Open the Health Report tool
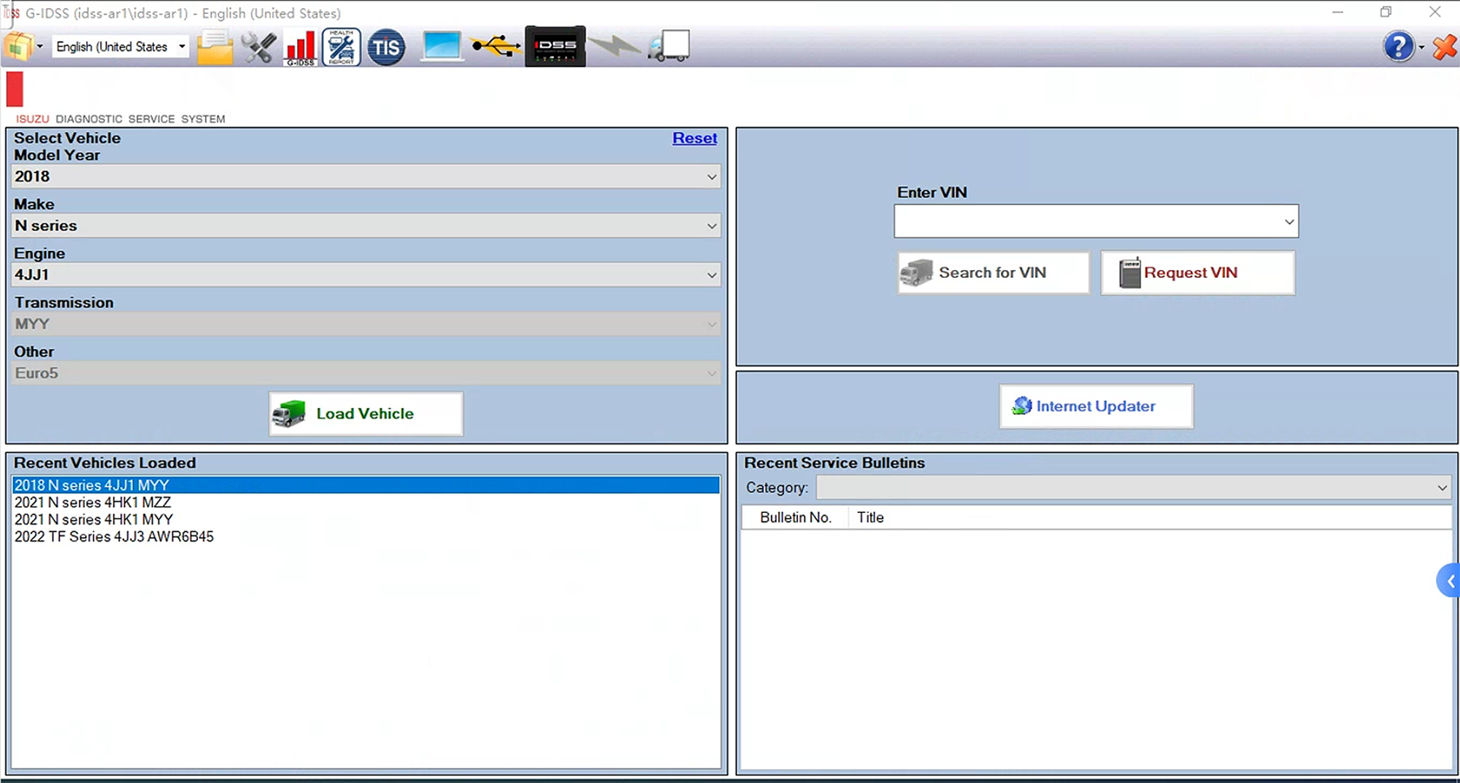The height and width of the screenshot is (783, 1460). click(341, 47)
